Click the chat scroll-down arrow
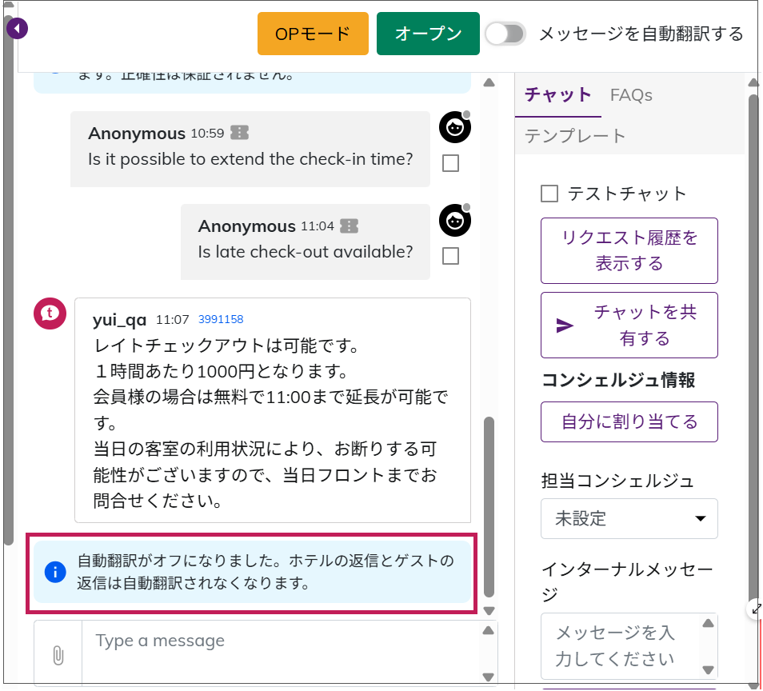 [489, 611]
